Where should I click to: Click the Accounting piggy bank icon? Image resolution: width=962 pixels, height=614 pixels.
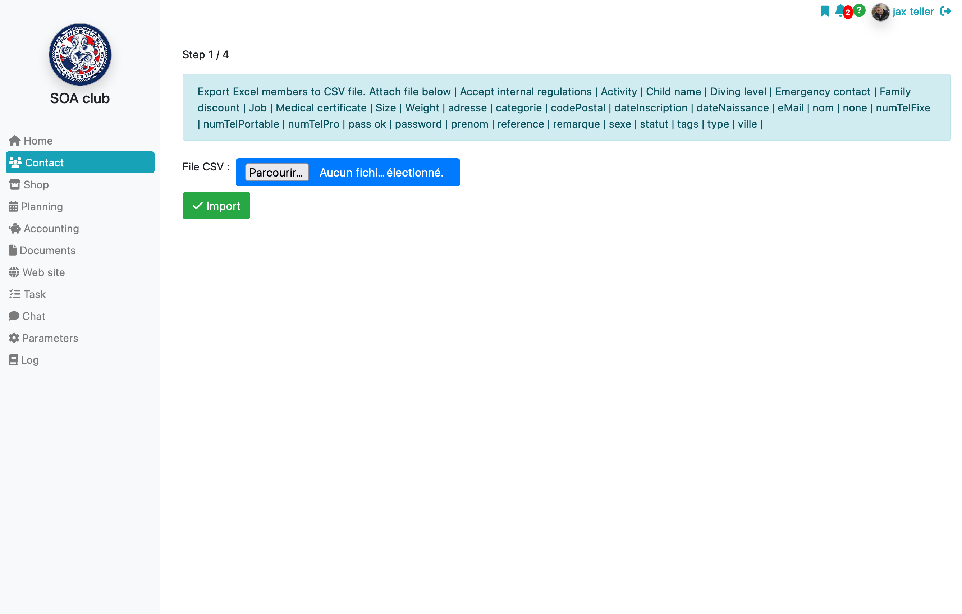[15, 228]
